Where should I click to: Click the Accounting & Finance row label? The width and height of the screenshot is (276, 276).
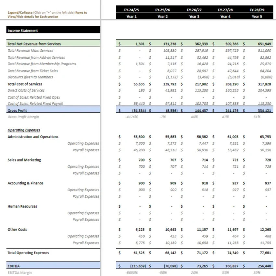click(x=25, y=183)
